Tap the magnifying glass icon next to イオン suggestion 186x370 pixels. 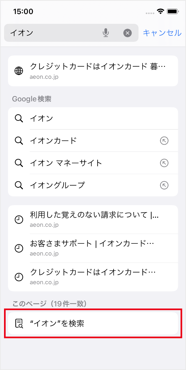click(x=19, y=118)
